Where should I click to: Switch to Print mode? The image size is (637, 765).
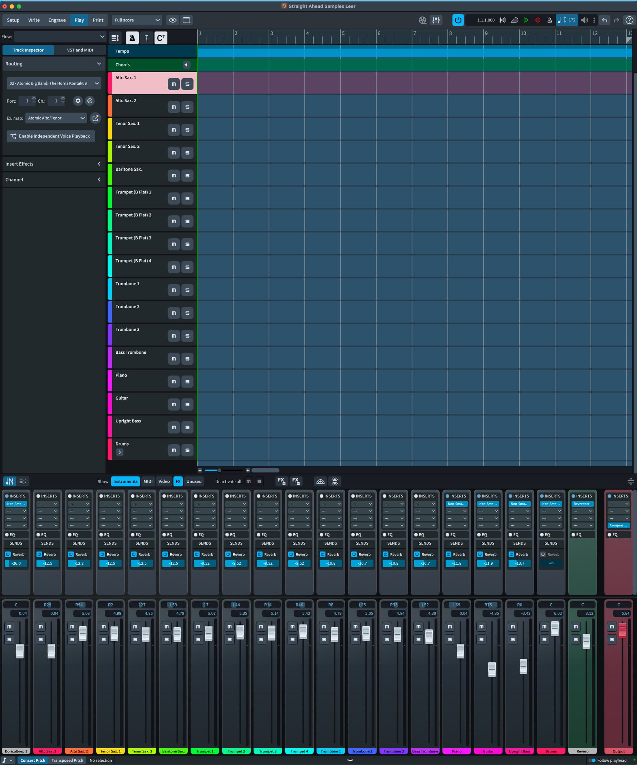tap(98, 20)
